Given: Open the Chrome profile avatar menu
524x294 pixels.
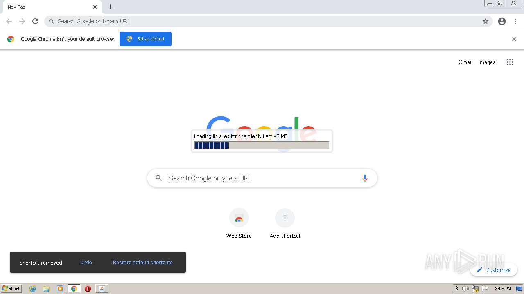Looking at the screenshot, I should click(502, 21).
